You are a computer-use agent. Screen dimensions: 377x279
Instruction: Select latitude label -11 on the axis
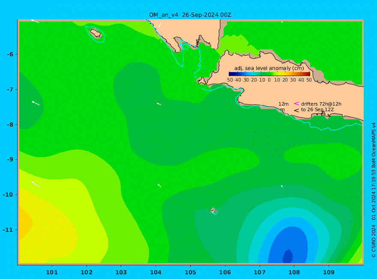(x=8, y=230)
